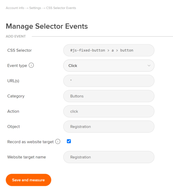Click the Manage Selector Events page title

pyautogui.click(x=47, y=26)
